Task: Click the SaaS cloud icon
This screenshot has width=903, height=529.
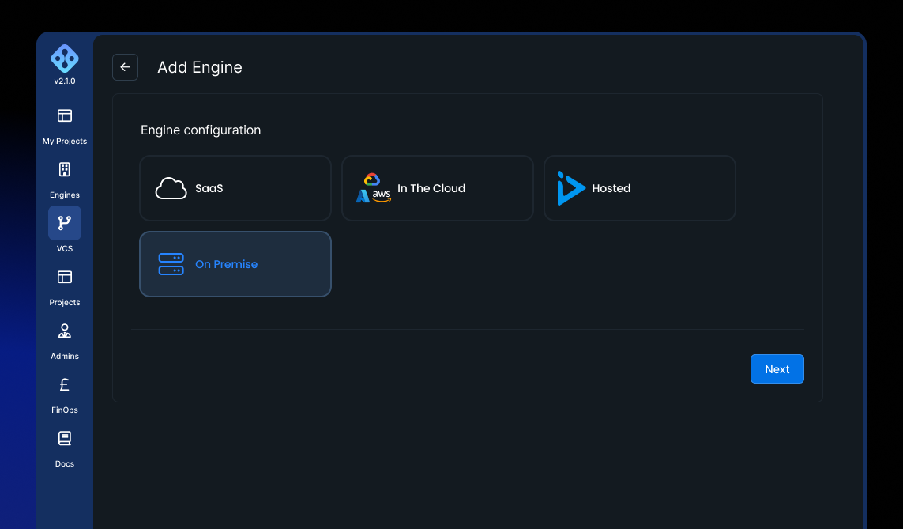Action: tap(171, 188)
